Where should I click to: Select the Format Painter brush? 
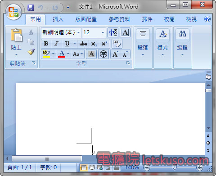coord(31,52)
